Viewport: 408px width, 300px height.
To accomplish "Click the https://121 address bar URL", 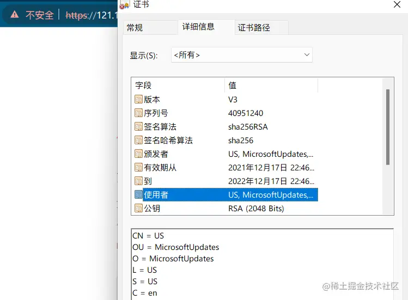I will coord(92,15).
